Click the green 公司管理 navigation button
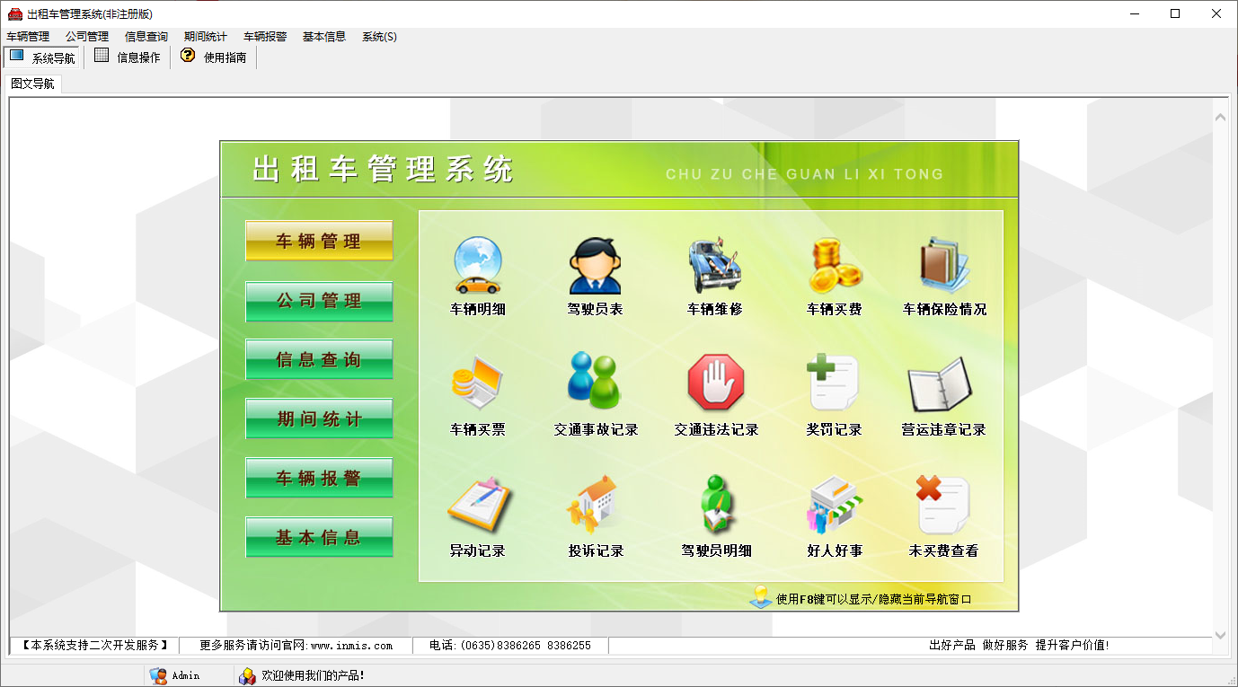 (x=319, y=301)
